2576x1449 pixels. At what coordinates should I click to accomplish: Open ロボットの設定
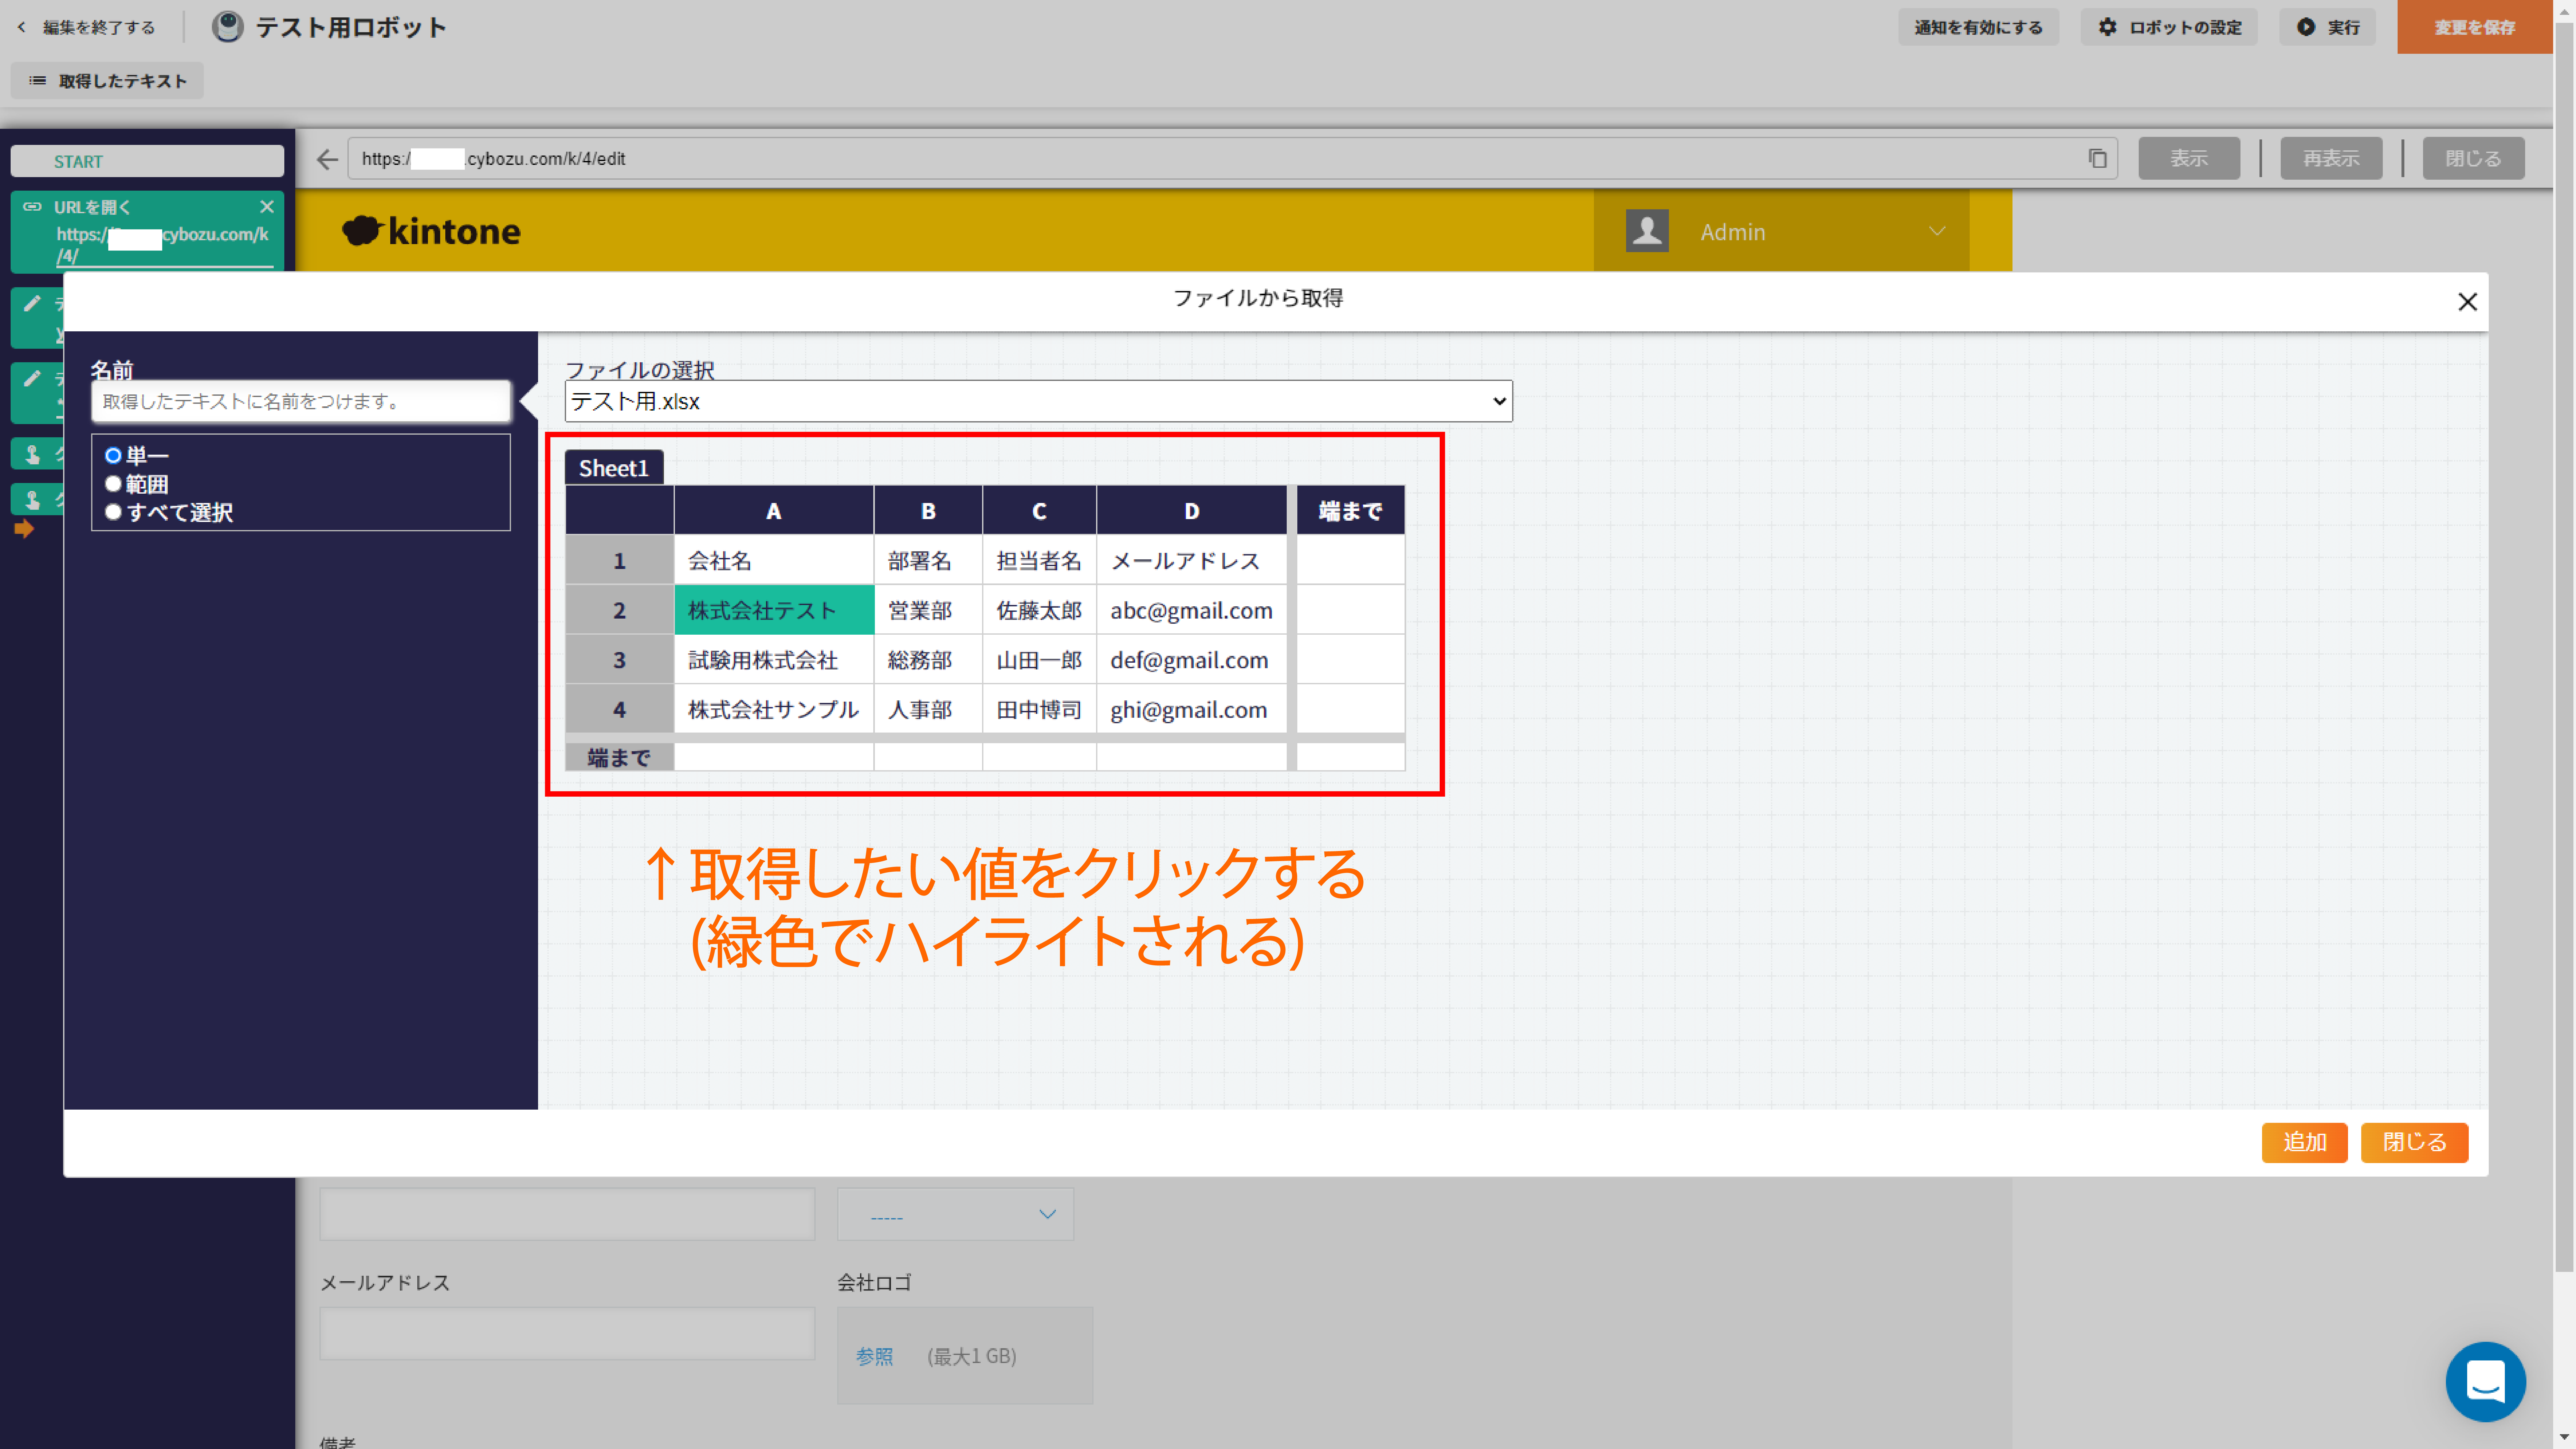pos(2169,27)
